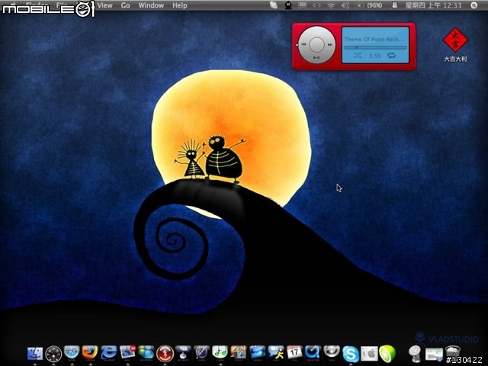The image size is (488, 366).
Task: Open the display menu bar icon
Action: click(302, 5)
